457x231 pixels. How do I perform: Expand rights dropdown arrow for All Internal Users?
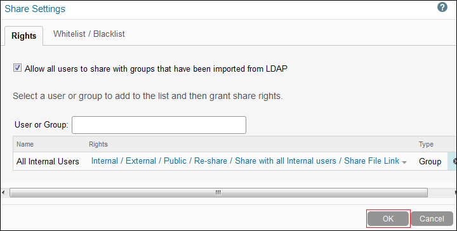(x=404, y=162)
